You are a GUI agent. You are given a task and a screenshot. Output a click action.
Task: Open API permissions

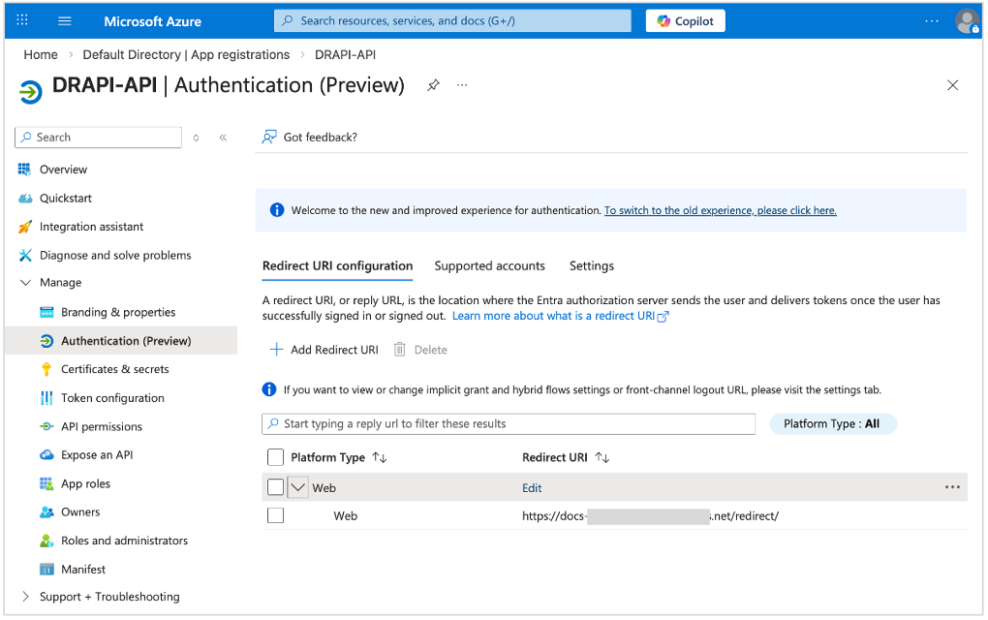coord(100,426)
